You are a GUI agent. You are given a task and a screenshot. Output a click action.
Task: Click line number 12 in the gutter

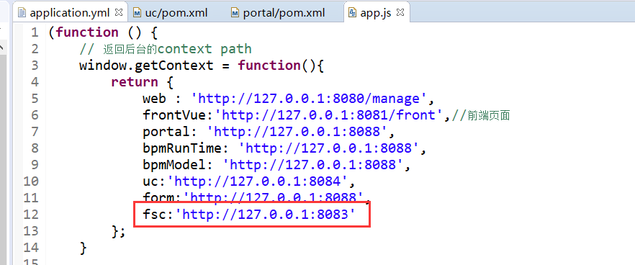click(x=31, y=215)
